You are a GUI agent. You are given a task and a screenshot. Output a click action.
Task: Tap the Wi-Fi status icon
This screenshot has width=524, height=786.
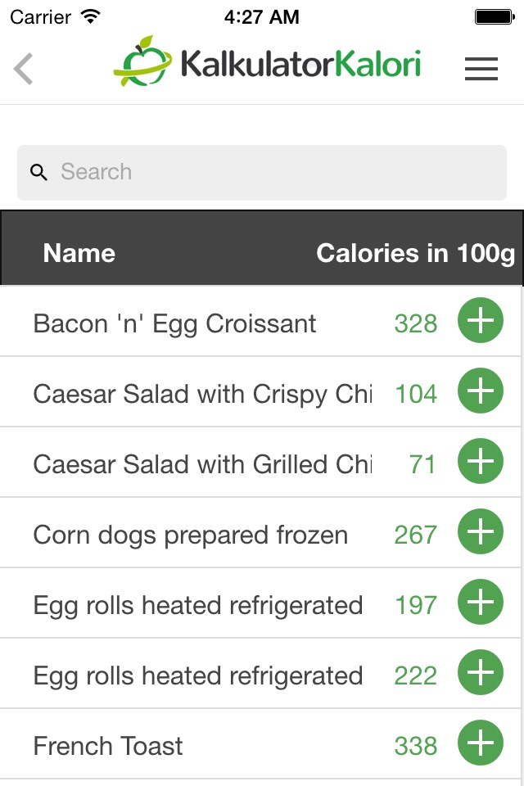[91, 17]
